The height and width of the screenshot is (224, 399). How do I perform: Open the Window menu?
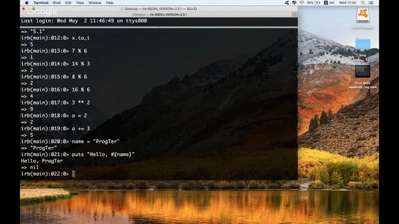(x=95, y=2)
